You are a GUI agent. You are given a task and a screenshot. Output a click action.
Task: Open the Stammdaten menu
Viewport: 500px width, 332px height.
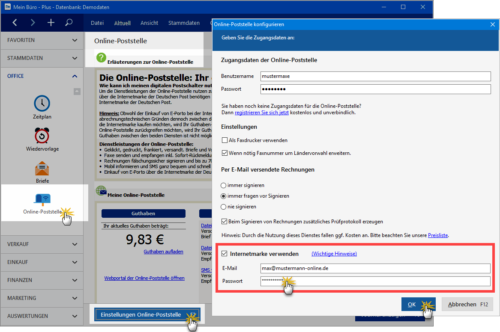184,23
